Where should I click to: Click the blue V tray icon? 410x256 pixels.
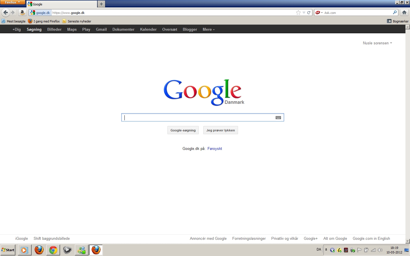coord(332,250)
